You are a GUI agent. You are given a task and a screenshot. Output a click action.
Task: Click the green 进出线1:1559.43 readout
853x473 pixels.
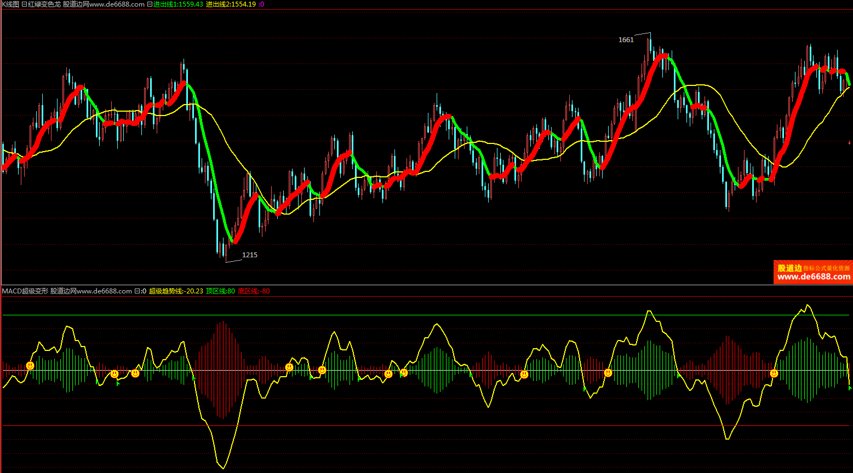tap(178, 4)
